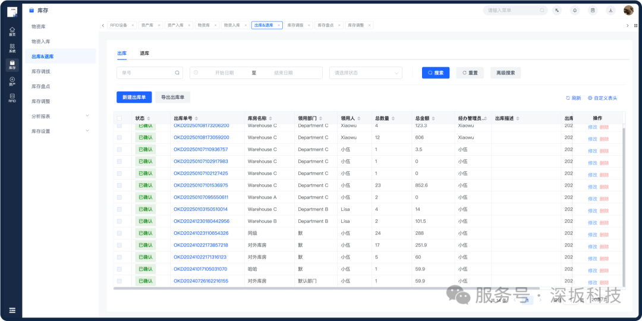Close the 物资入库 tab
This screenshot has height=321, width=642.
[x=246, y=26]
